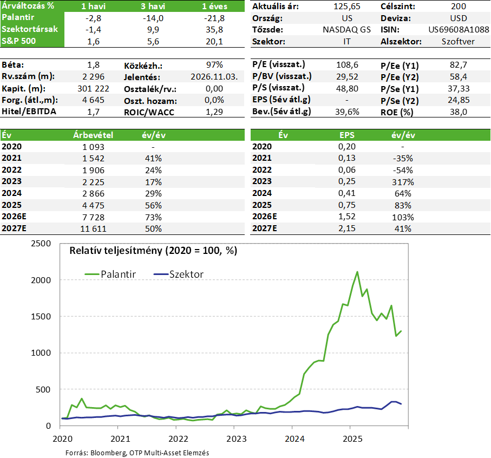The width and height of the screenshot is (491, 458).
Task: Select 2027E revenue value 11 611
Action: (x=93, y=229)
